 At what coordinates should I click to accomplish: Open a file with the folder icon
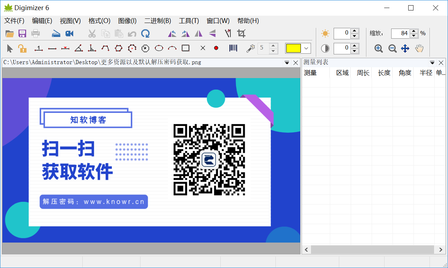[x=10, y=33]
